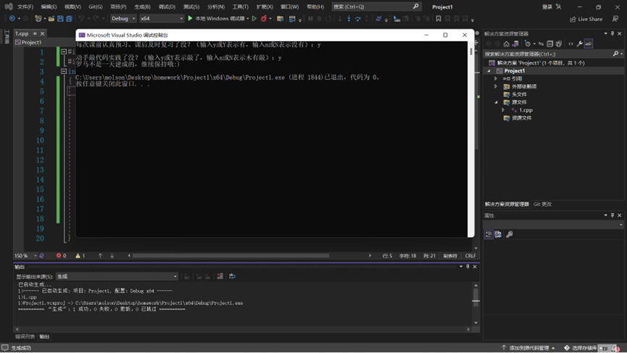Click the View Code angle-brackets icon

(570, 44)
